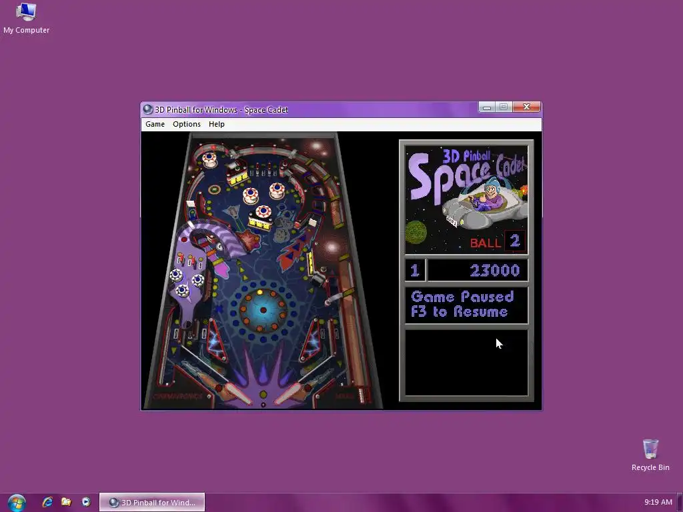Click the My Computer desktop icon
This screenshot has width=683, height=512.
tap(26, 18)
